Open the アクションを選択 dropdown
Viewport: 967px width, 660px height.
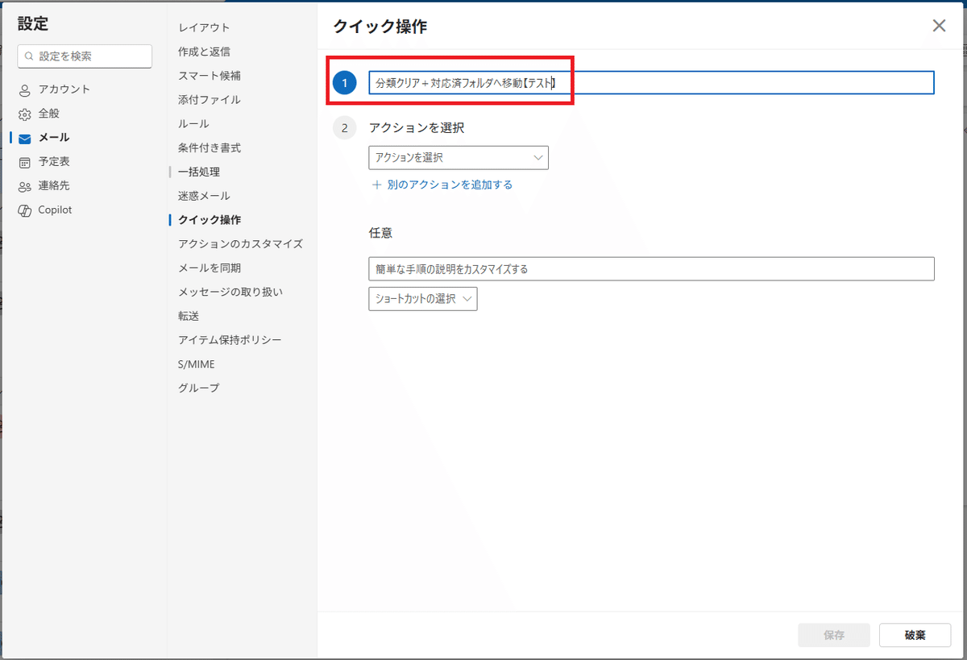tap(459, 157)
